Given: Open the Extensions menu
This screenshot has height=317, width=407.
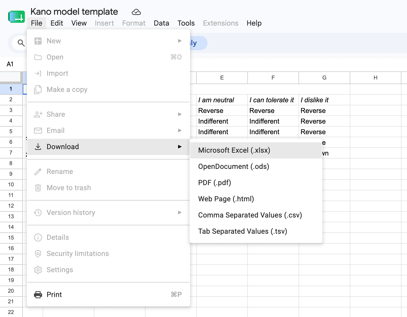Looking at the screenshot, I should coord(221,23).
